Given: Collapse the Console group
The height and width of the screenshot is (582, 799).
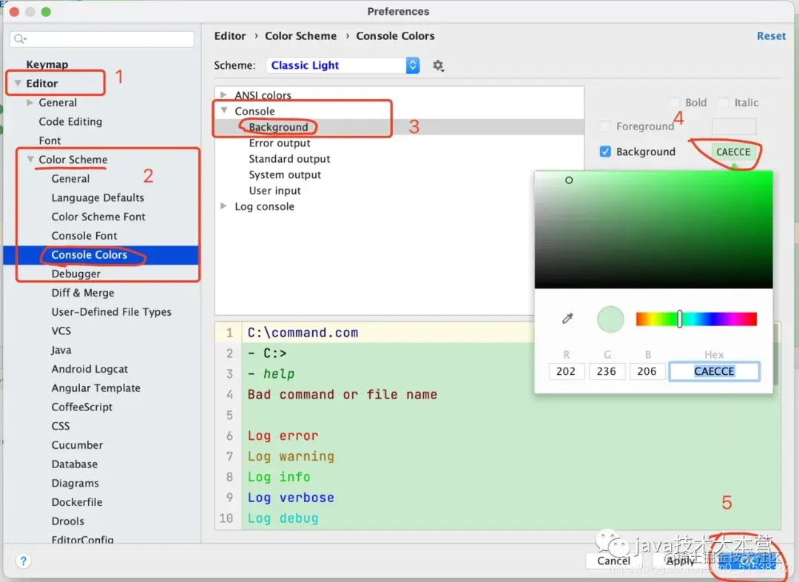Looking at the screenshot, I should click(x=223, y=110).
